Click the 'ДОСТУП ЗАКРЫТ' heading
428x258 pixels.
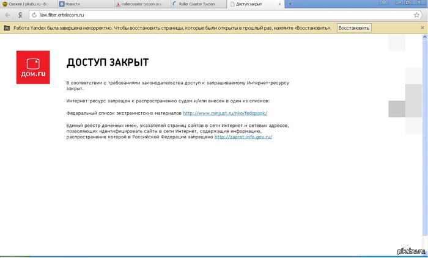click(x=107, y=63)
